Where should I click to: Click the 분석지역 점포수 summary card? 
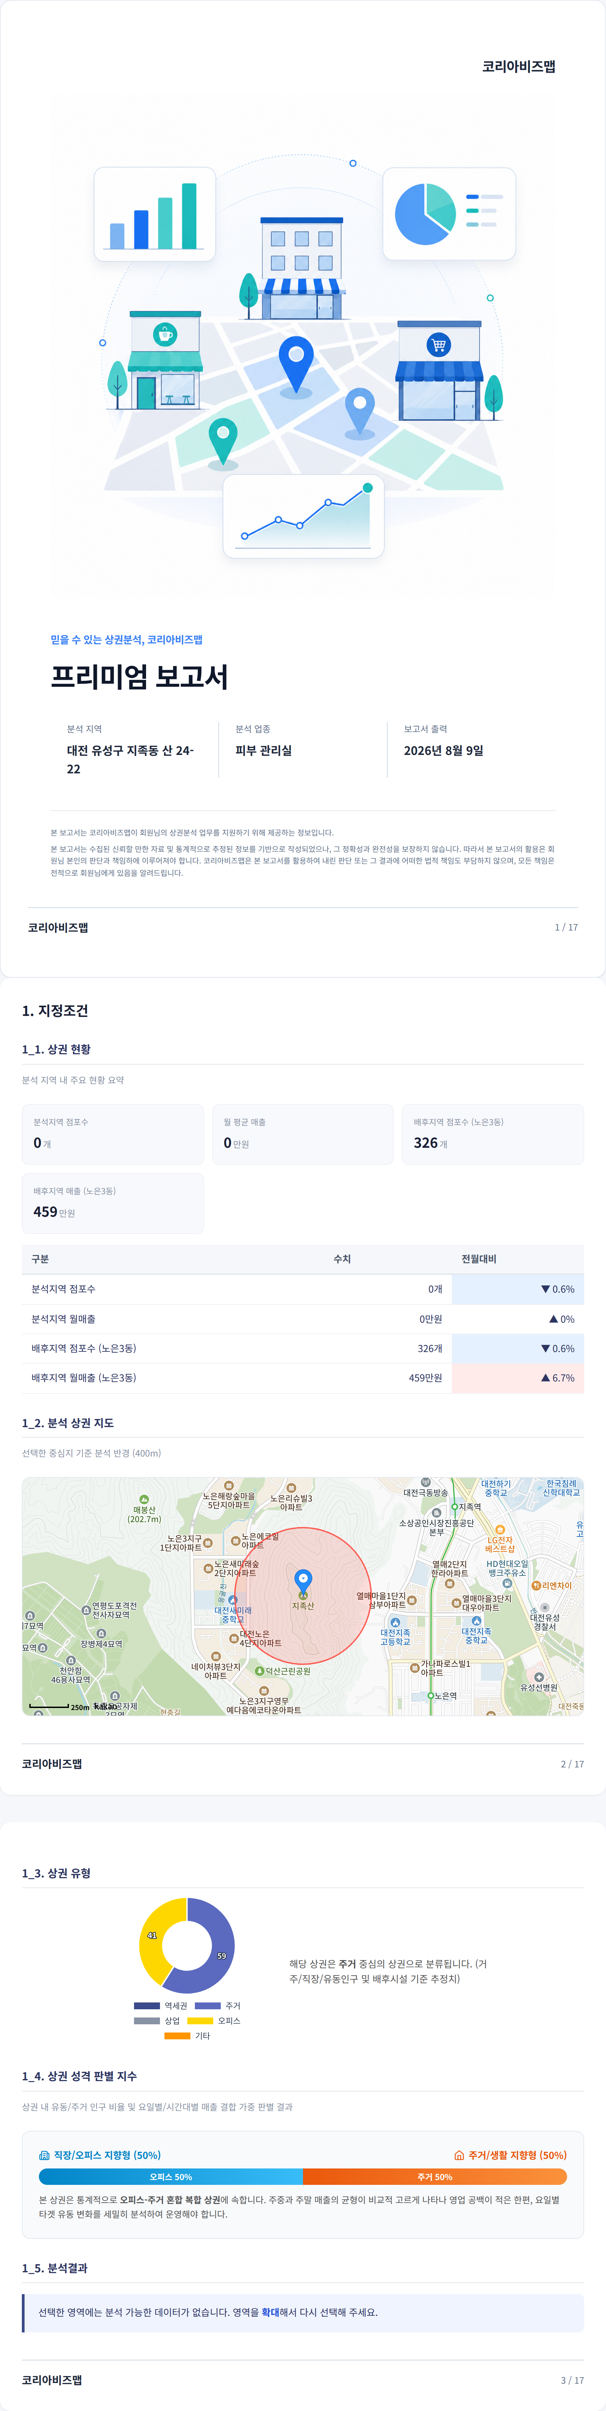pyautogui.click(x=113, y=1134)
